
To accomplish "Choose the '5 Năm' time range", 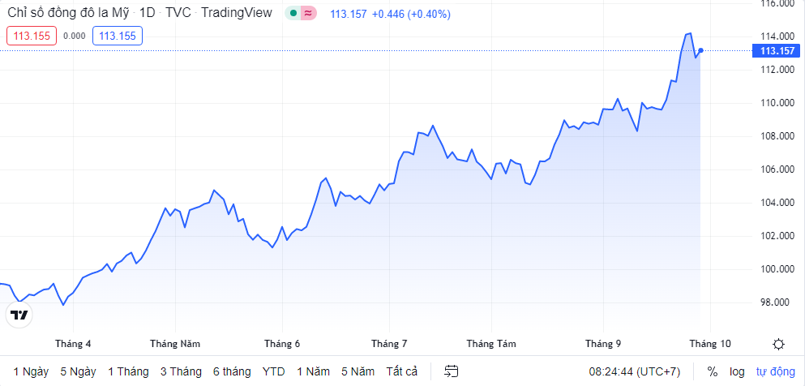I will (358, 371).
